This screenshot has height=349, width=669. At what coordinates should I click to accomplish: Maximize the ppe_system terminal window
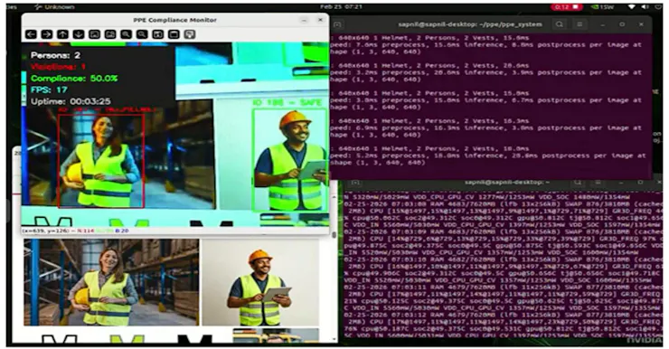pos(622,24)
